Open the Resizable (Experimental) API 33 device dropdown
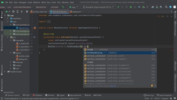 point(98,7)
